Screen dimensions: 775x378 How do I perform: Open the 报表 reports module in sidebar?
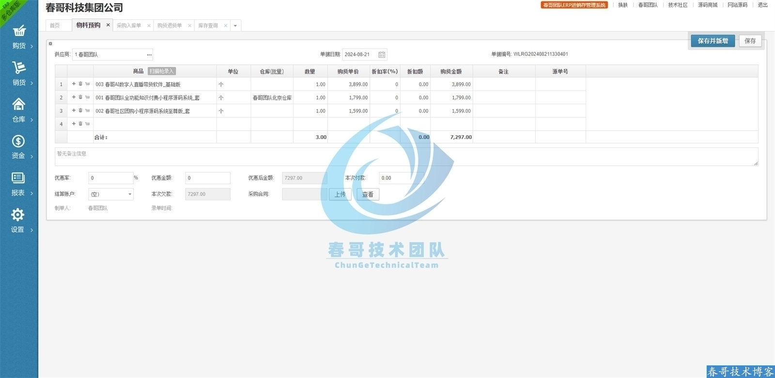point(19,184)
